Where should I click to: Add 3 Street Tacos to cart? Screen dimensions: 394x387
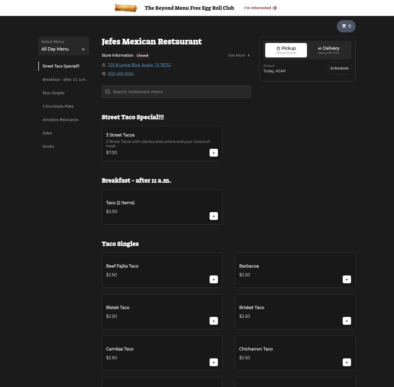[x=213, y=153]
